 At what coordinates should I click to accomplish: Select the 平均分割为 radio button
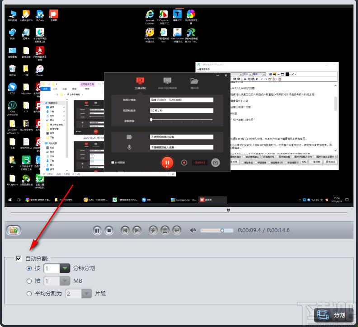tap(29, 294)
